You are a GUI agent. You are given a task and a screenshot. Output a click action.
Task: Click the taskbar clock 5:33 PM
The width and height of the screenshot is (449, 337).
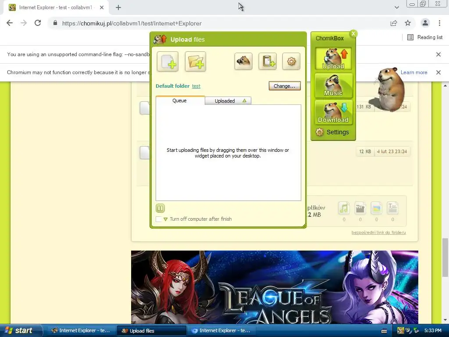click(x=433, y=331)
